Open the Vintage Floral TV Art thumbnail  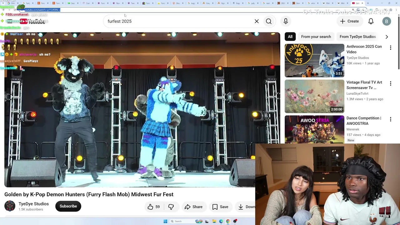(314, 96)
